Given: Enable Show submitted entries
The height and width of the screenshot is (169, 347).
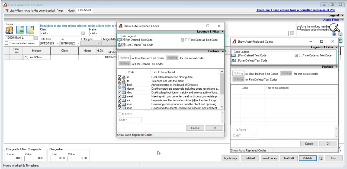Looking at the screenshot, I should 7,43.
